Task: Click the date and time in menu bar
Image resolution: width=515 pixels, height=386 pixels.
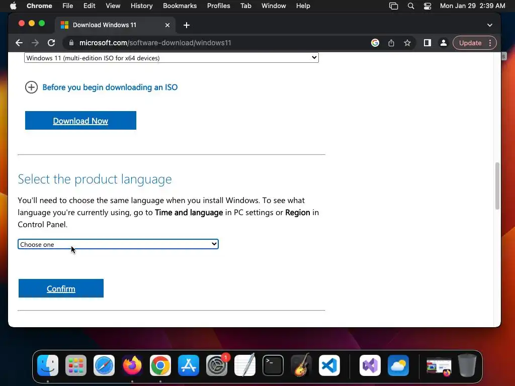Action: point(472,6)
